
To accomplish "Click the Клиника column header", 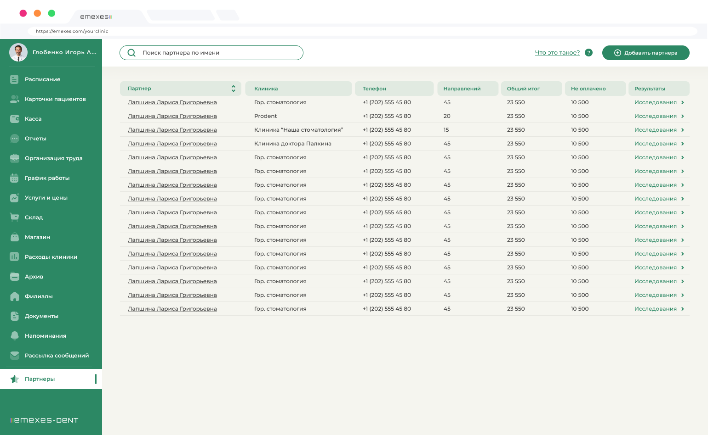I will click(x=298, y=89).
